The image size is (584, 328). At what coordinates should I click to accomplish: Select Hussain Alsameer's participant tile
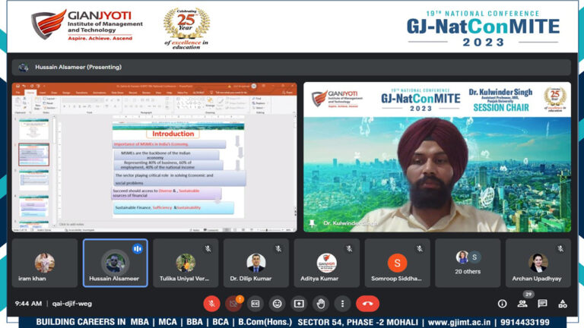[x=115, y=263]
